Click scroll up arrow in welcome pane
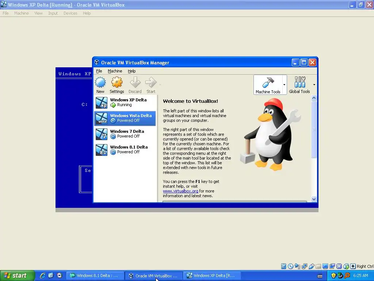The image size is (374, 281). pos(314,98)
